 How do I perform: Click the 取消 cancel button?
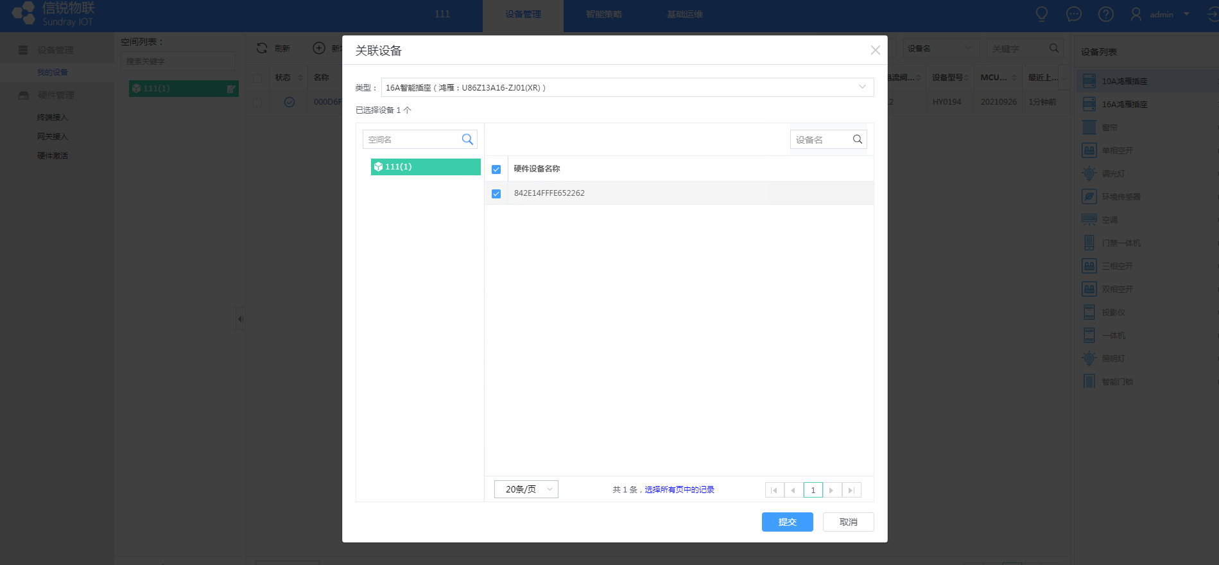tap(849, 522)
